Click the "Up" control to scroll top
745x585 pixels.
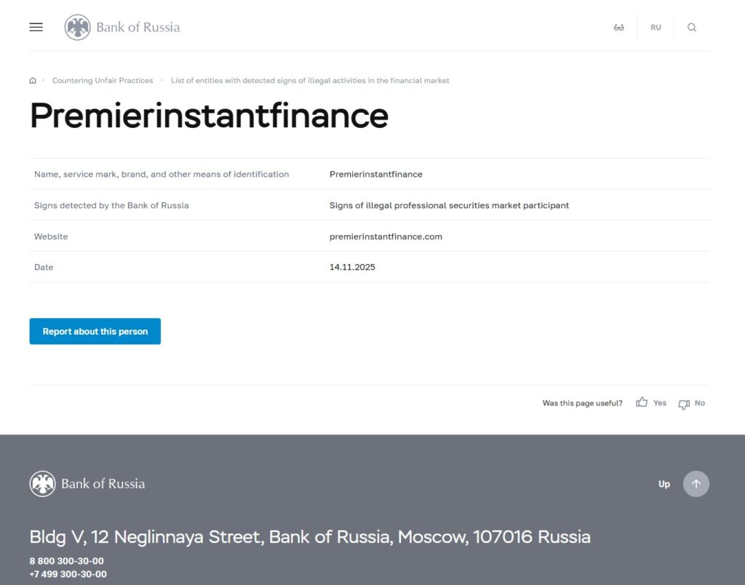click(x=664, y=483)
